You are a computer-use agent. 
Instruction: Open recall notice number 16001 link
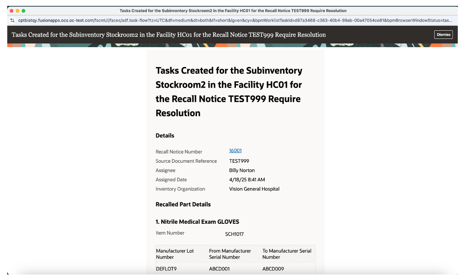click(235, 151)
